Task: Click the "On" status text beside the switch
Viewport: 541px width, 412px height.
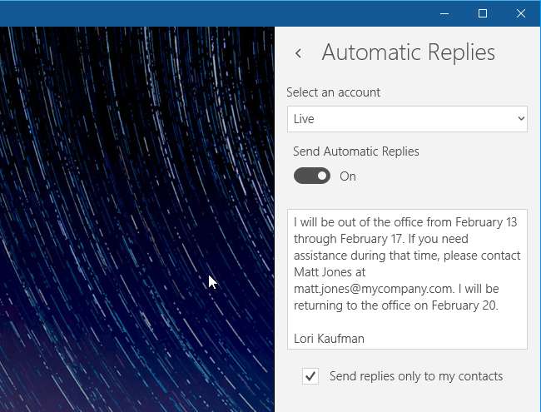Action: [x=348, y=176]
